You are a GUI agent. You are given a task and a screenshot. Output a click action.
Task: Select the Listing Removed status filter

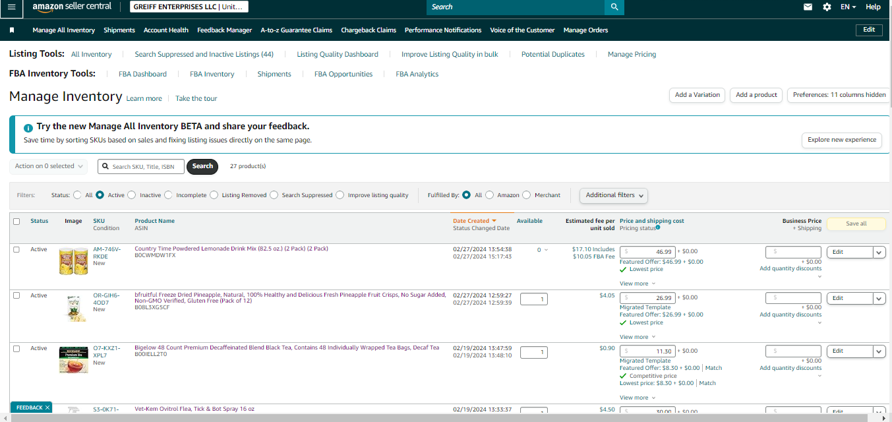point(214,195)
